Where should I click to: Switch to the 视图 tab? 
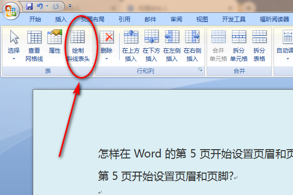(x=202, y=19)
